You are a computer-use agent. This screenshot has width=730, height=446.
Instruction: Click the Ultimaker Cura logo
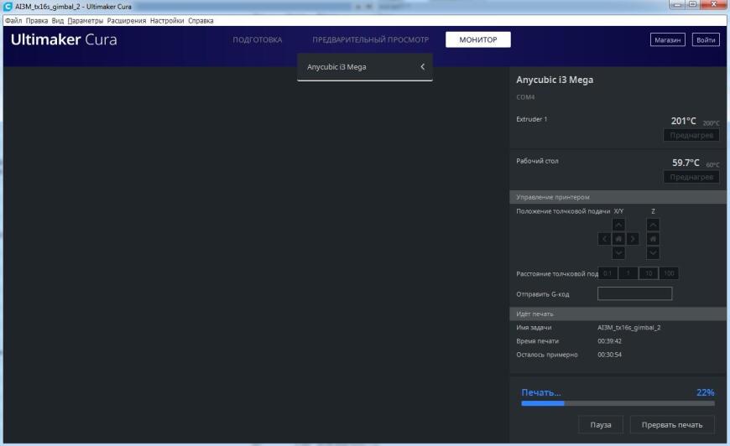64,39
